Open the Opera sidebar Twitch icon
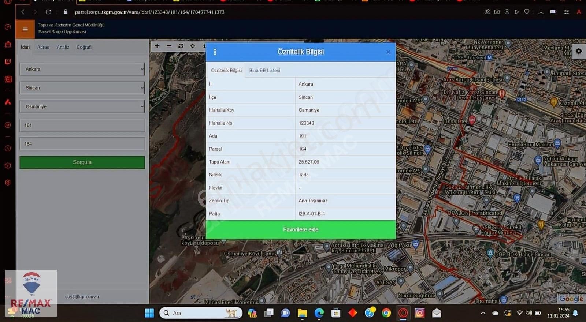The height and width of the screenshot is (322, 586). point(8,61)
